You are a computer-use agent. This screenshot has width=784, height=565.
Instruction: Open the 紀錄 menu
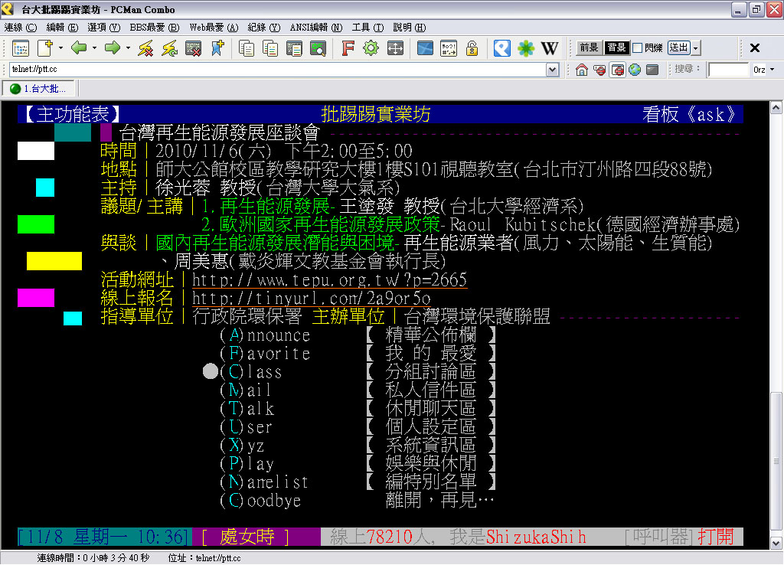coord(264,28)
